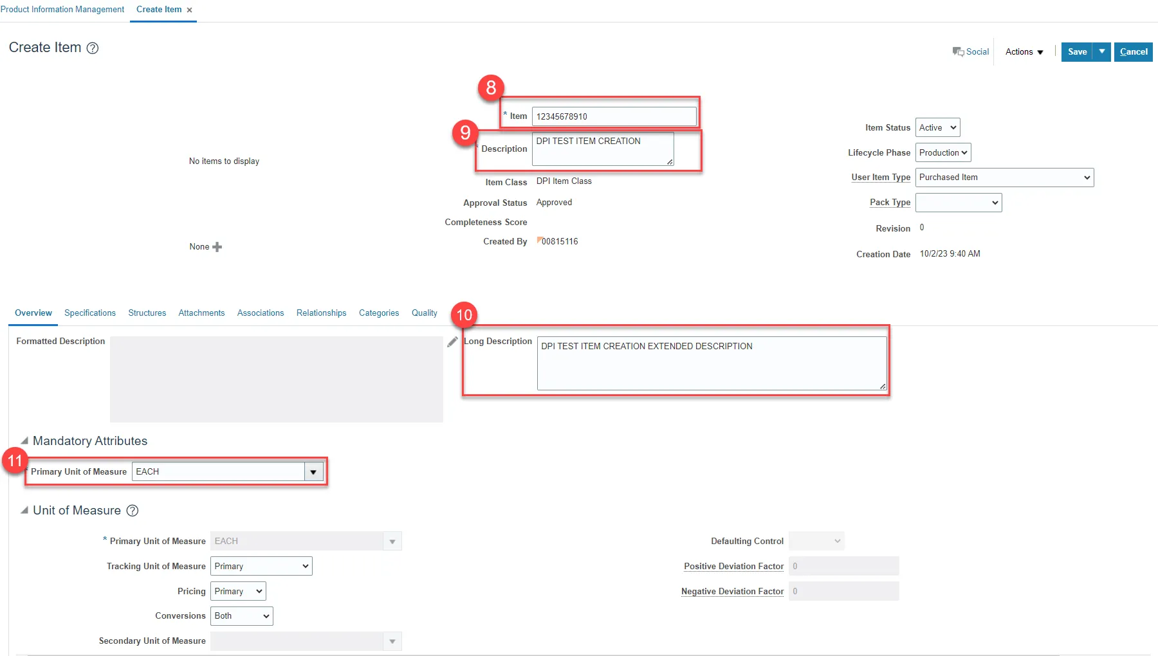Screen dimensions: 1158x656
Task: Collapse the Unit of Measure section
Action: point(24,511)
